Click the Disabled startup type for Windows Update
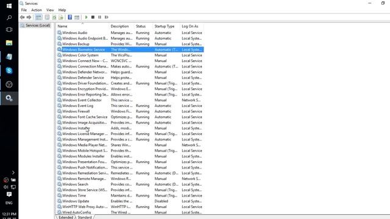 point(161,201)
